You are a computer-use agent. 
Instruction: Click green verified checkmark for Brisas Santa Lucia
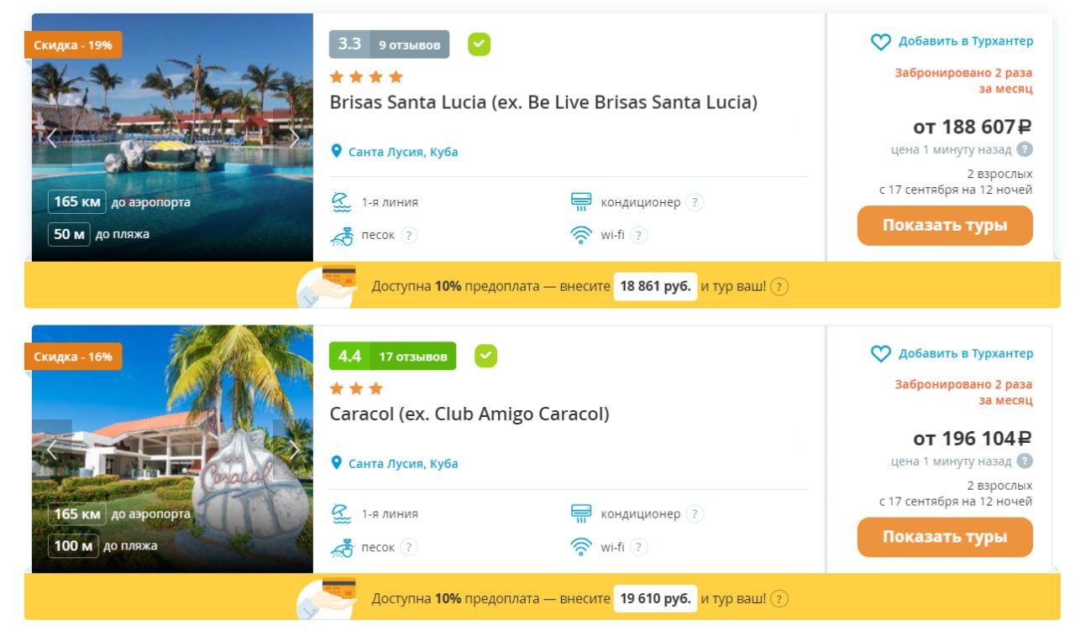(x=479, y=44)
